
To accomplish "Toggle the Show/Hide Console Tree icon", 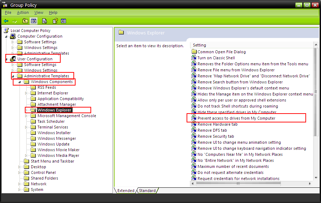I will click(34, 21).
